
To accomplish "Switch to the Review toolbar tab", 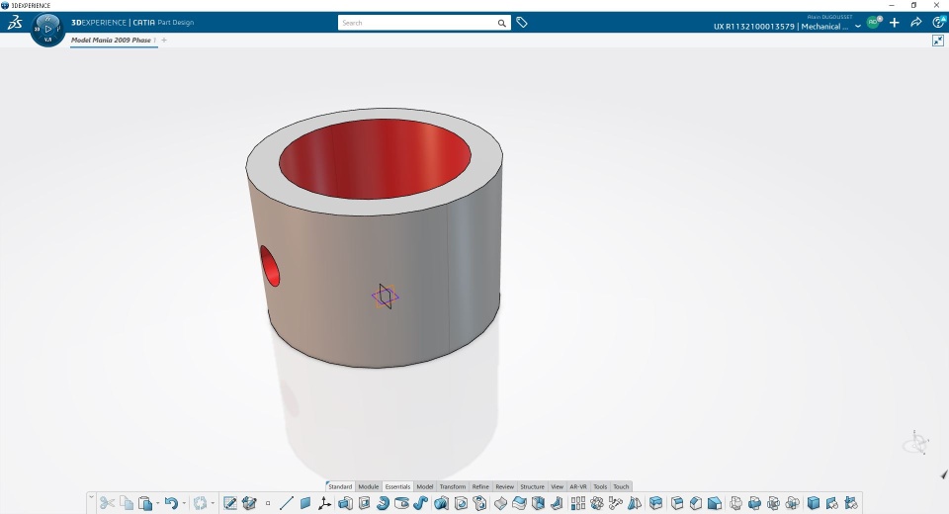I will [x=505, y=486].
